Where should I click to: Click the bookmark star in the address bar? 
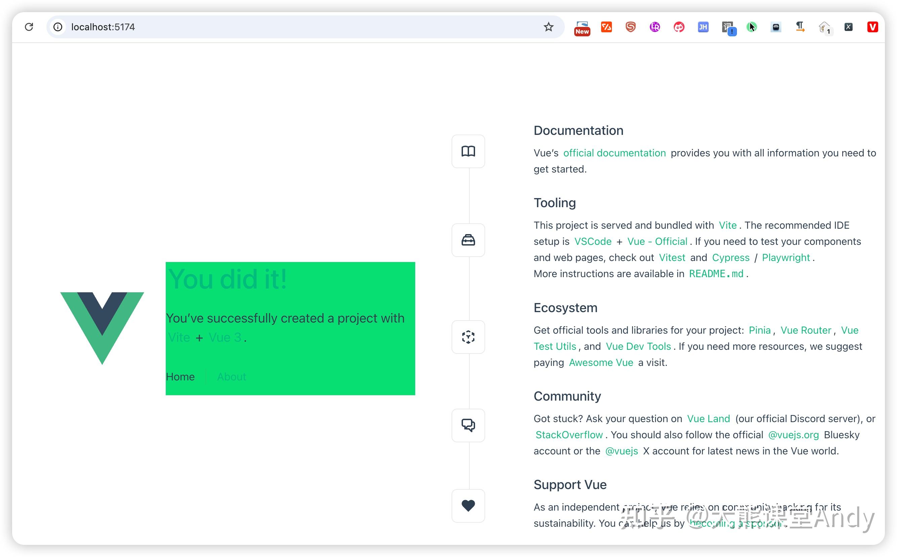548,27
